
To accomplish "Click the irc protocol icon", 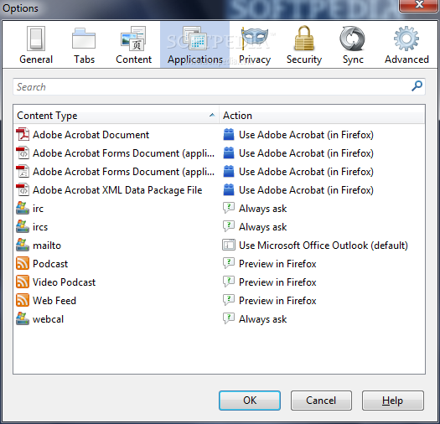I will pos(23,208).
